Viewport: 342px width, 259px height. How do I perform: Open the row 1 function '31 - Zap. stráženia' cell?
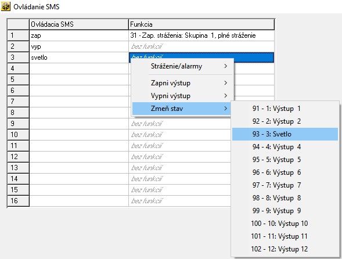click(x=201, y=35)
